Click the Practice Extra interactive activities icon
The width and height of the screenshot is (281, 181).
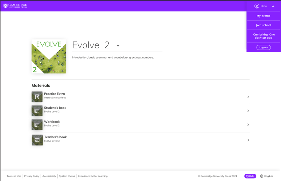pos(37,97)
